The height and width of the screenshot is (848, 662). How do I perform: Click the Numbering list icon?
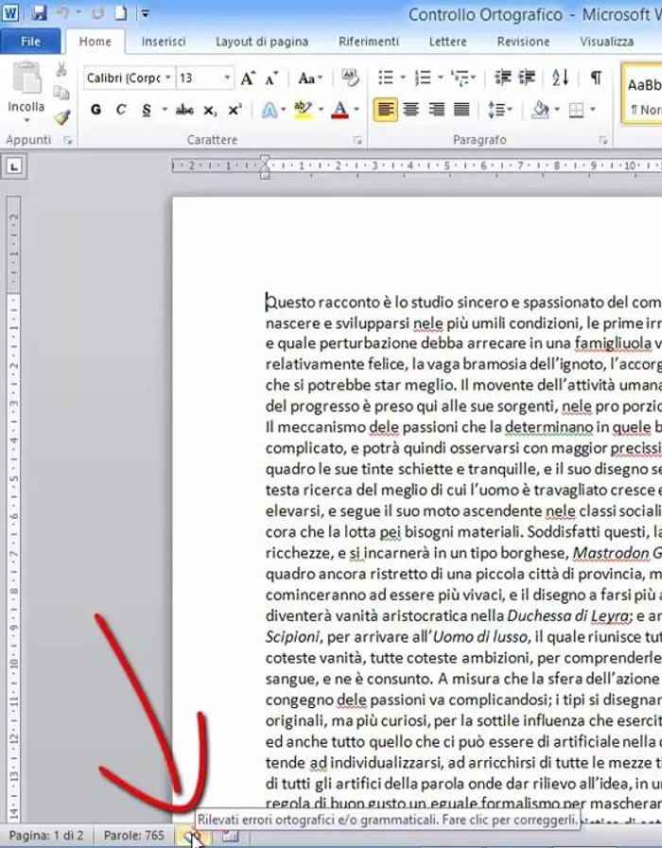pos(423,78)
